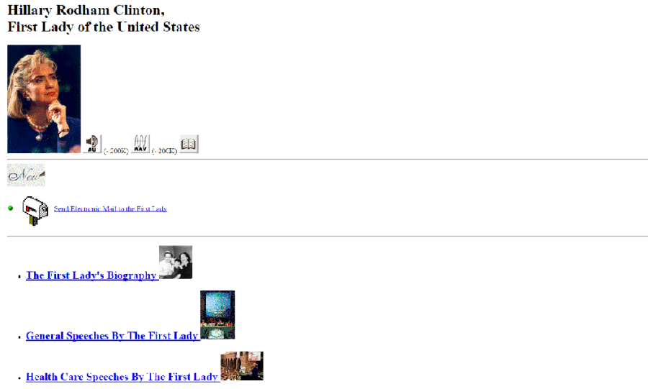
Task: Open the open-book text icon
Action: click(189, 144)
